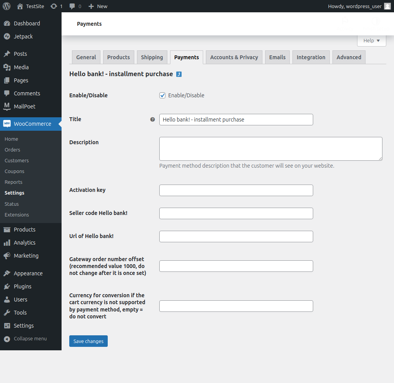Open the Emails tab
The height and width of the screenshot is (383, 394).
click(277, 57)
